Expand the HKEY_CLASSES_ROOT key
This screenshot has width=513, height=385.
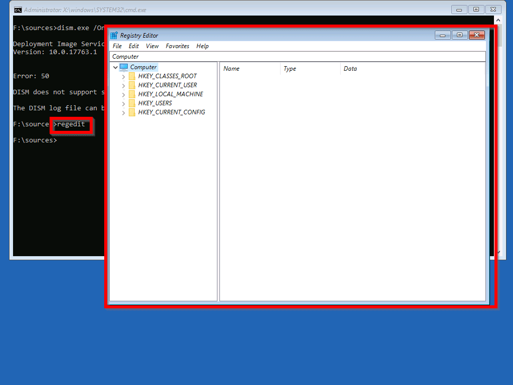tap(124, 76)
